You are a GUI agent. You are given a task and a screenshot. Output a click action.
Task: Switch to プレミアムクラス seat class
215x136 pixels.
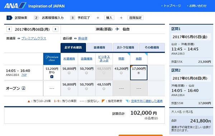pyautogui.click(x=34, y=39)
